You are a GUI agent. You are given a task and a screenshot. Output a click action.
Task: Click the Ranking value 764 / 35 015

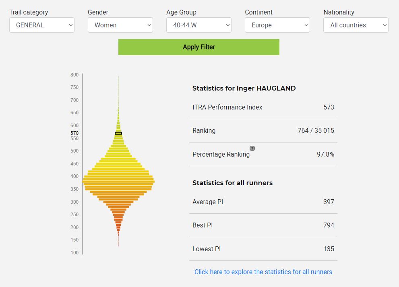point(316,130)
